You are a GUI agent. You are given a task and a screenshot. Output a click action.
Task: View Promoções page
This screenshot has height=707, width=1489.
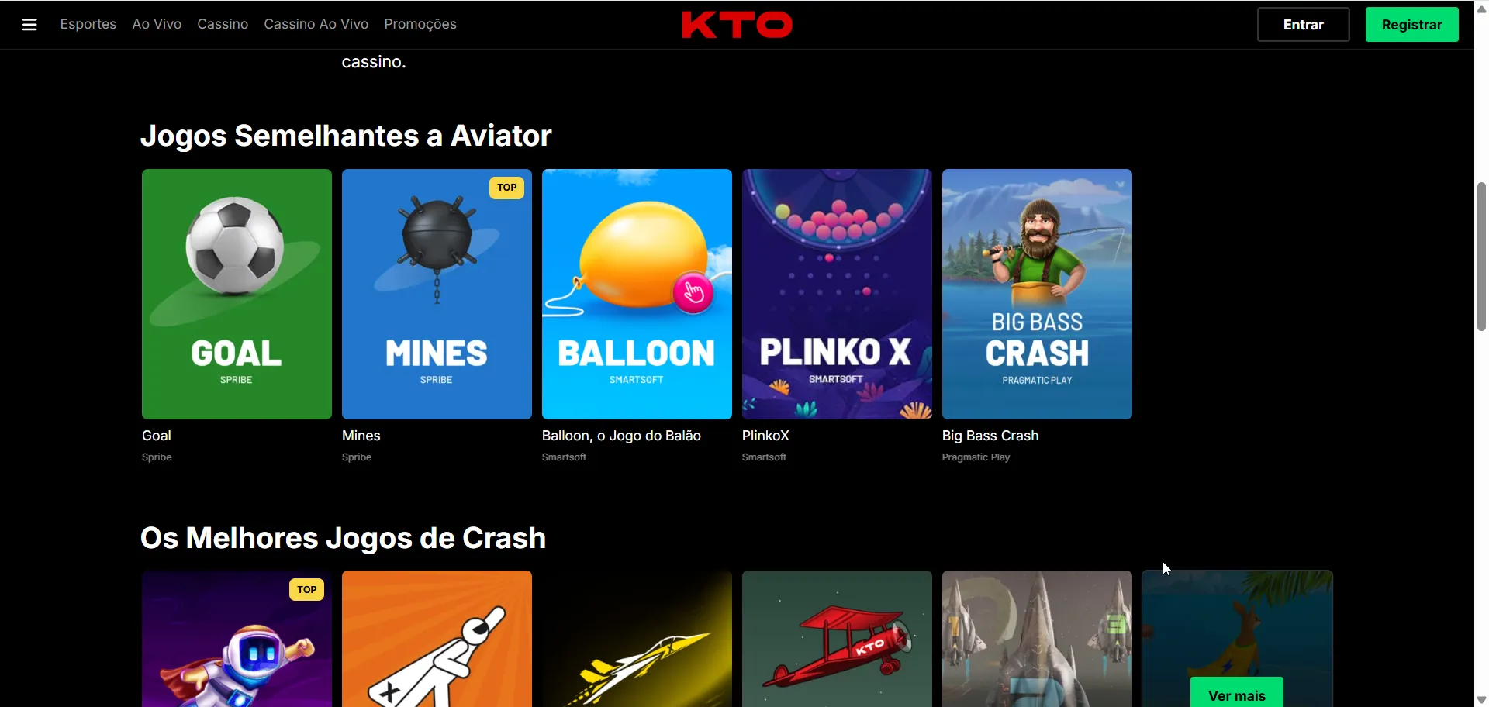pos(420,24)
